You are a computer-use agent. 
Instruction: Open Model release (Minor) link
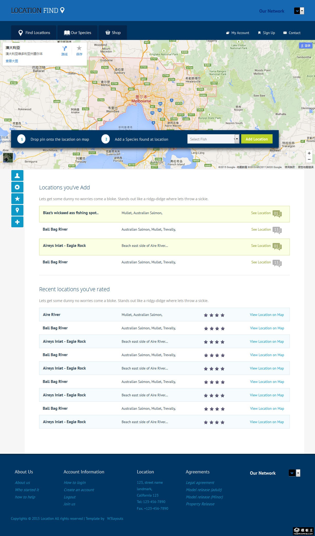pos(204,497)
